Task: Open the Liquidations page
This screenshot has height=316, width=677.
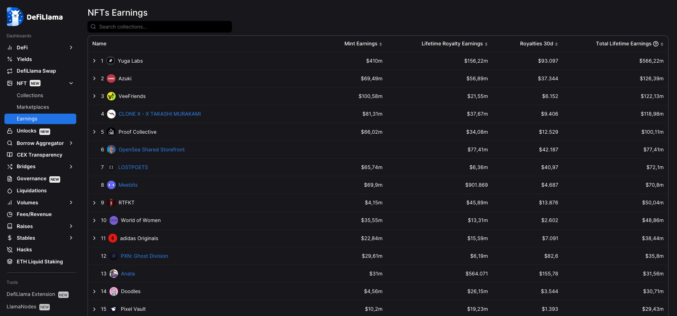Action: tap(32, 191)
